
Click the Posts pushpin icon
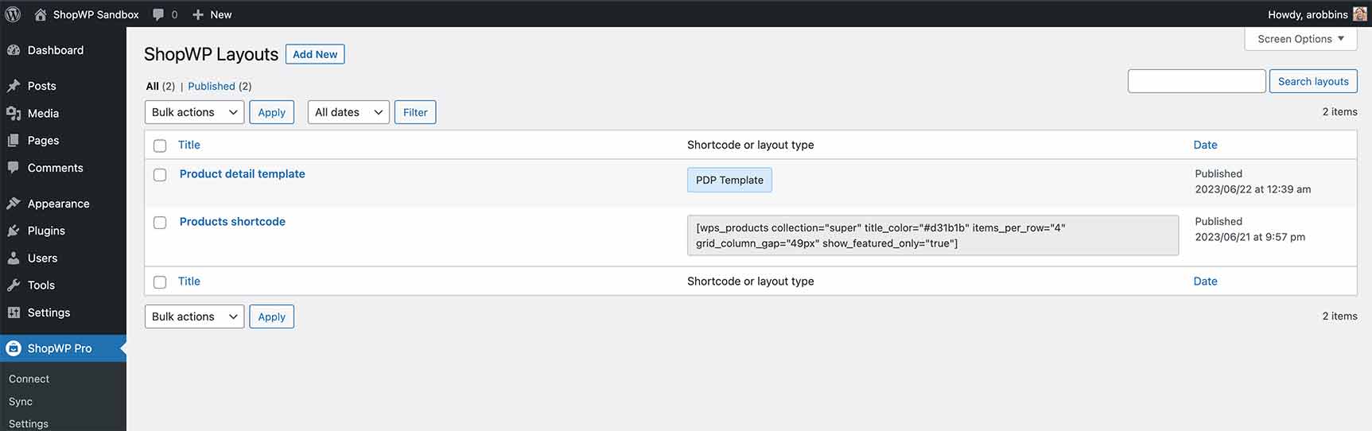pos(14,86)
